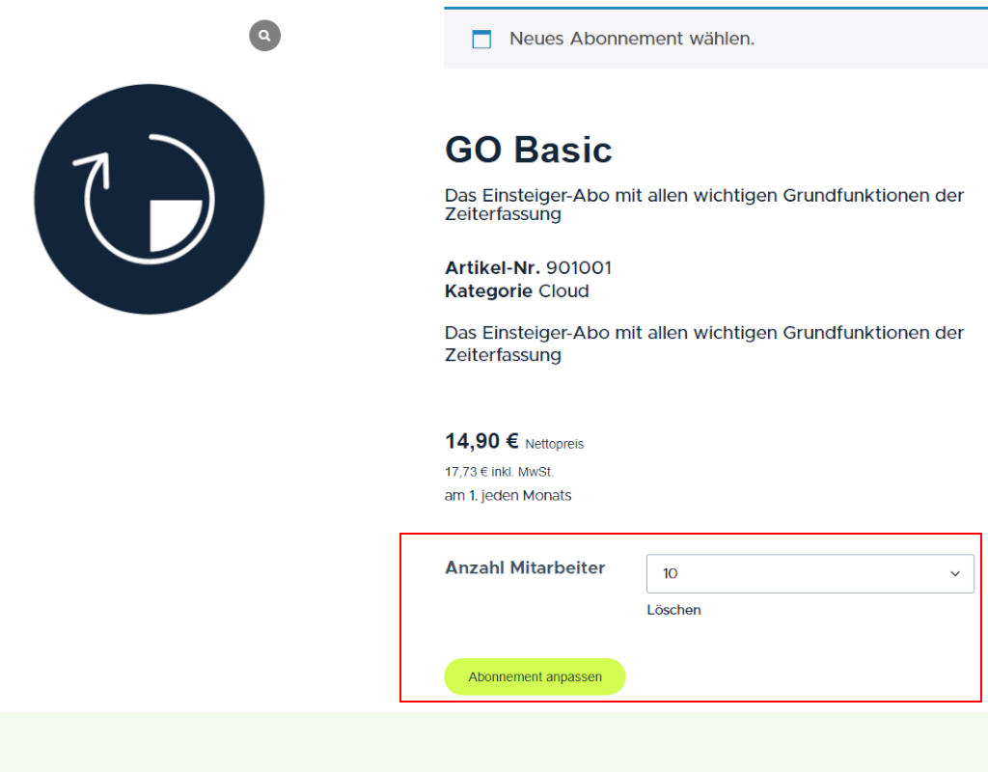This screenshot has width=988, height=772.
Task: Click the magnifier zoom icon above product image
Action: point(264,36)
